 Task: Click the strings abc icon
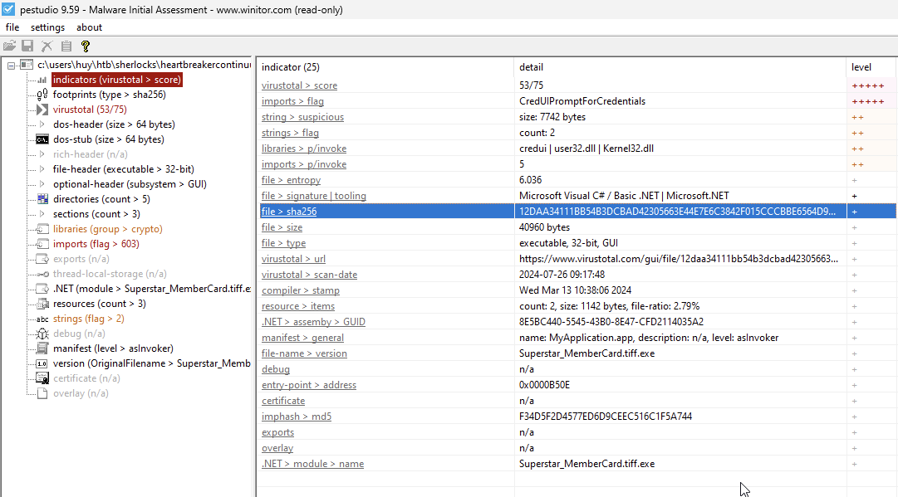point(42,319)
